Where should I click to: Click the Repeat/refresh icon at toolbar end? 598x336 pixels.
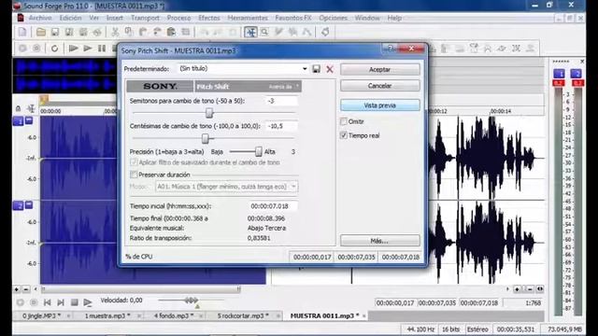coord(325,33)
